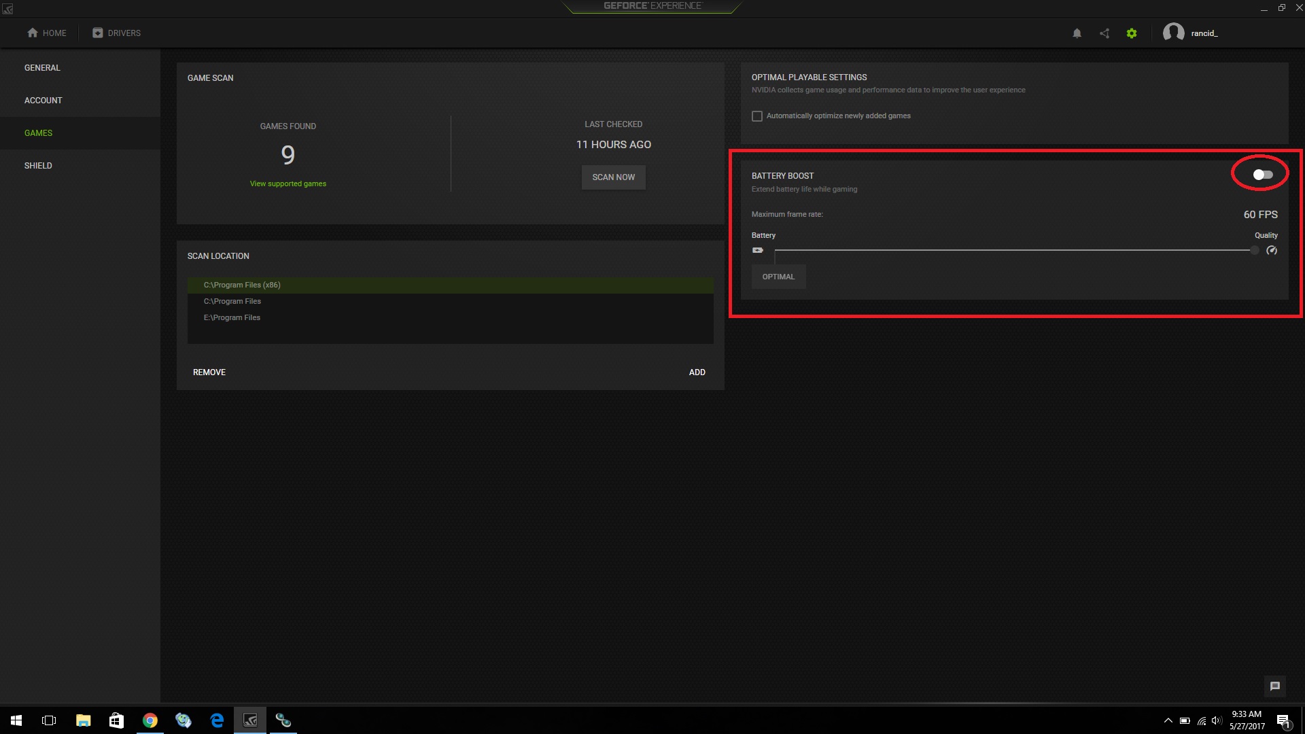The width and height of the screenshot is (1305, 734).
Task: Select the E:\Program Files scan location
Action: point(232,317)
